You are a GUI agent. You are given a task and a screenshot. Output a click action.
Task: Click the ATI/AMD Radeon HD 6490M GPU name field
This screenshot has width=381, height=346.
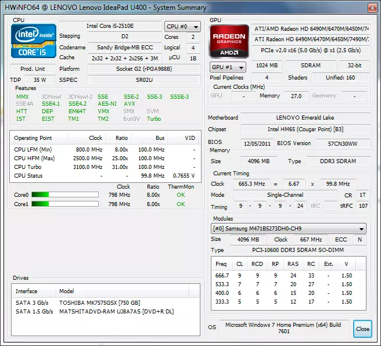[311, 29]
